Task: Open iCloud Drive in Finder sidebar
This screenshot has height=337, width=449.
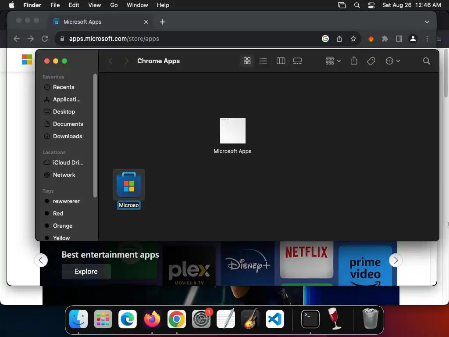Action: (68, 162)
